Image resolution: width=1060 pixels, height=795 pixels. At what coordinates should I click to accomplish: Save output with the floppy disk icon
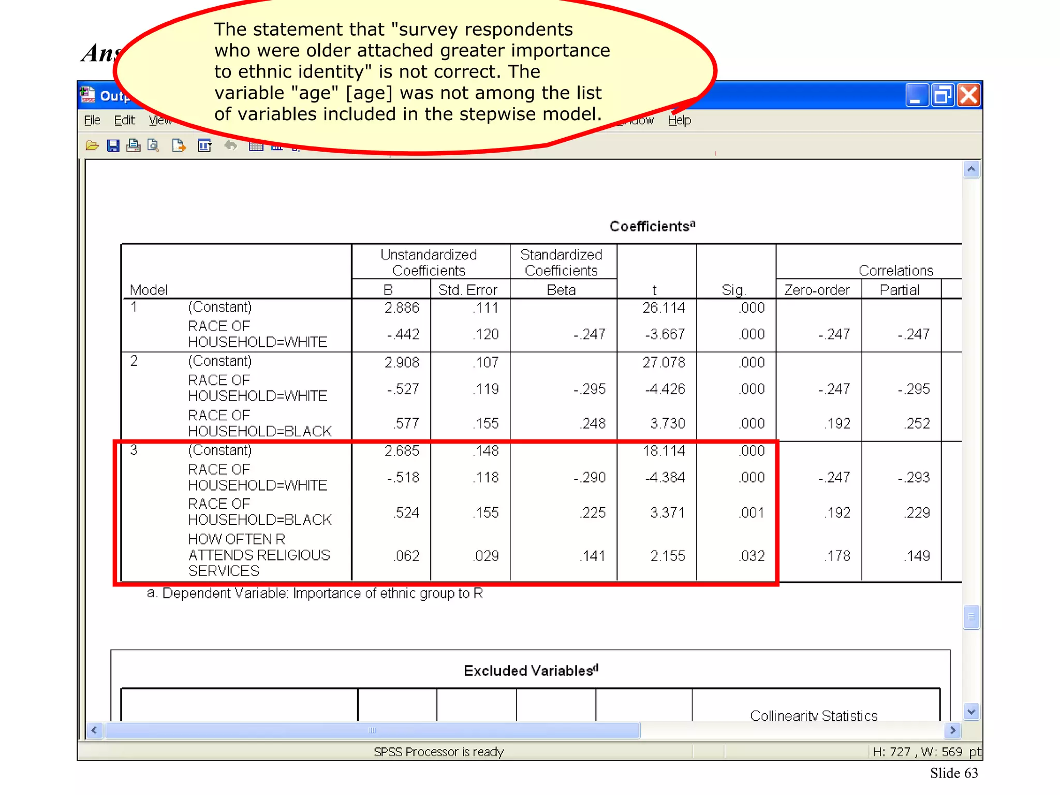pos(113,146)
